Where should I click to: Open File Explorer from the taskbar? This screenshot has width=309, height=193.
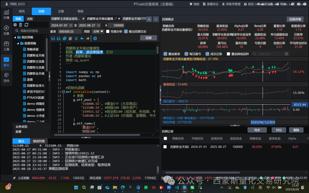click(115, 188)
